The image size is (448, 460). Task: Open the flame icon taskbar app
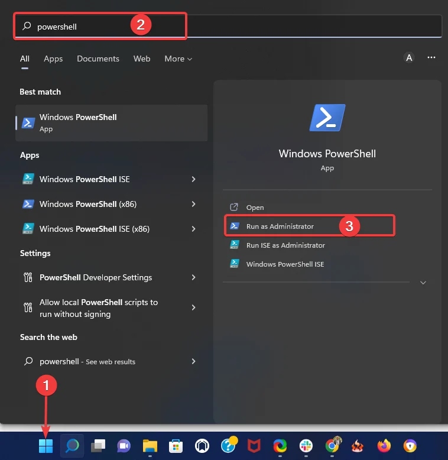358,446
